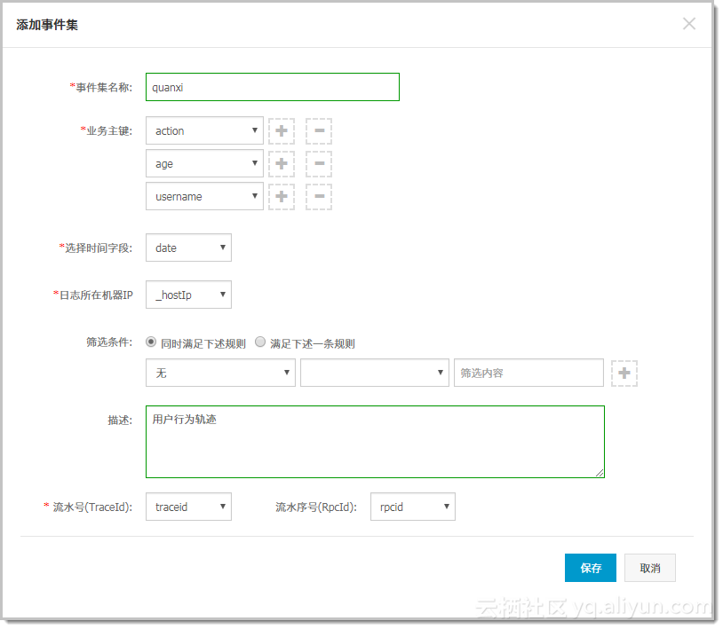Viewport: 723px width, 629px height.
Task: Click the 取消 button
Action: pyautogui.click(x=649, y=568)
